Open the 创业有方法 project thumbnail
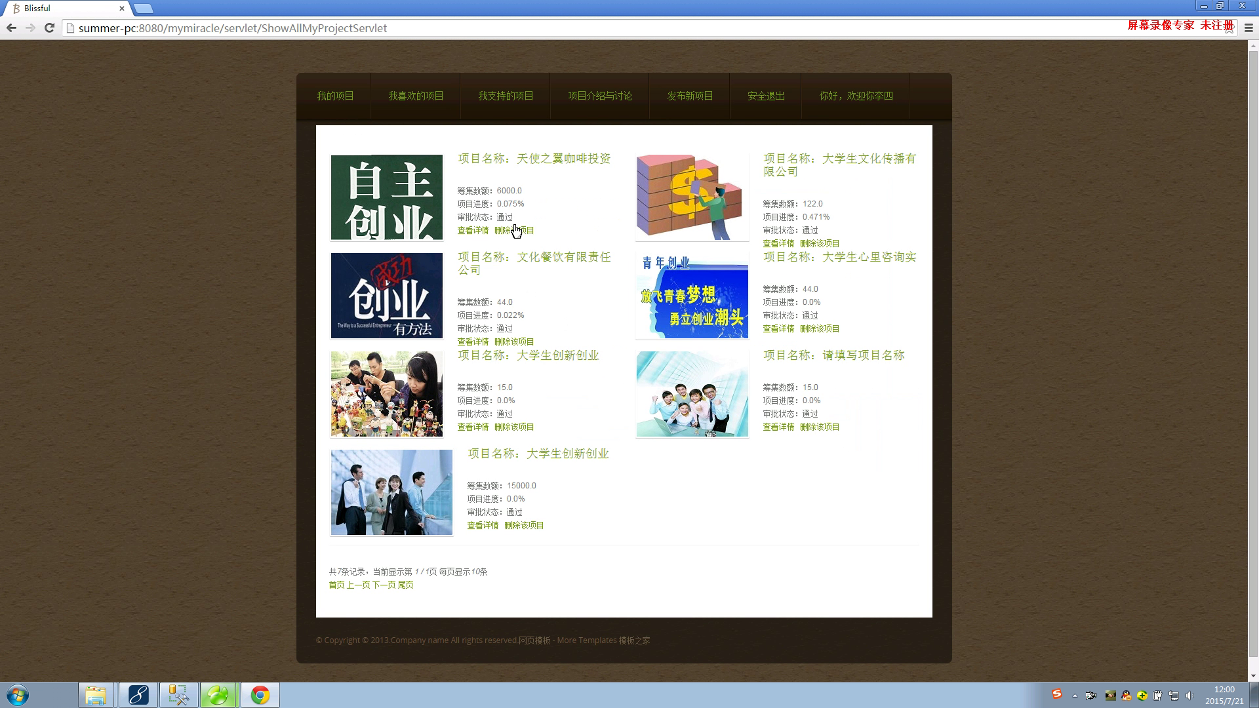The height and width of the screenshot is (708, 1259). point(387,296)
